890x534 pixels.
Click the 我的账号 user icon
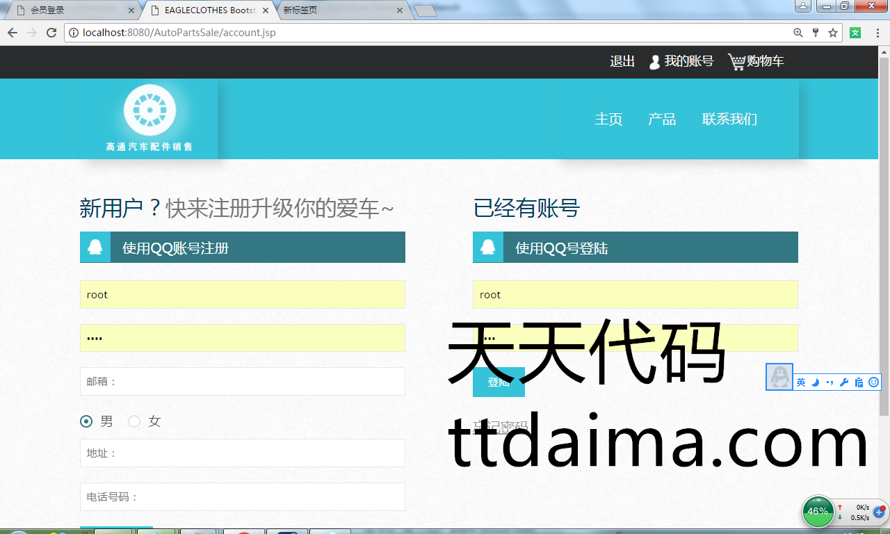tap(654, 62)
